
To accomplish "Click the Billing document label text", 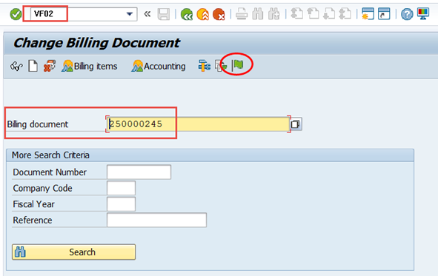I will click(x=38, y=124).
